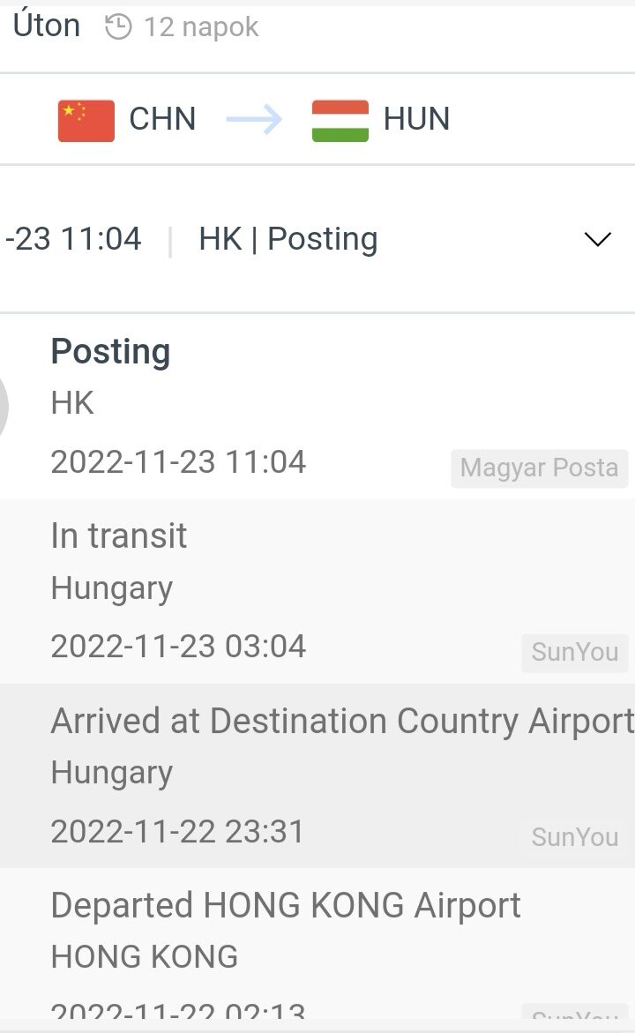The width and height of the screenshot is (635, 1033).
Task: Click the 12 napok duration text
Action: tap(201, 27)
